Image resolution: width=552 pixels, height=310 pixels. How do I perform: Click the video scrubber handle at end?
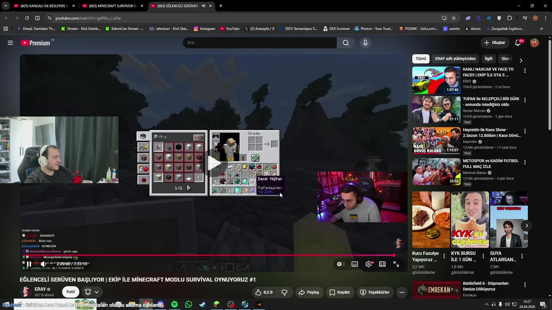394,255
